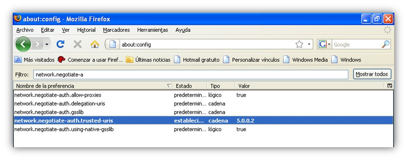Open the Más visitados bookmarks folder
This screenshot has height=160, width=407.
(x=34, y=60)
